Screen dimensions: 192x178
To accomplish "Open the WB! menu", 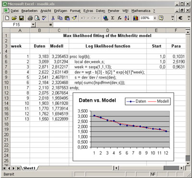I will (125, 11).
